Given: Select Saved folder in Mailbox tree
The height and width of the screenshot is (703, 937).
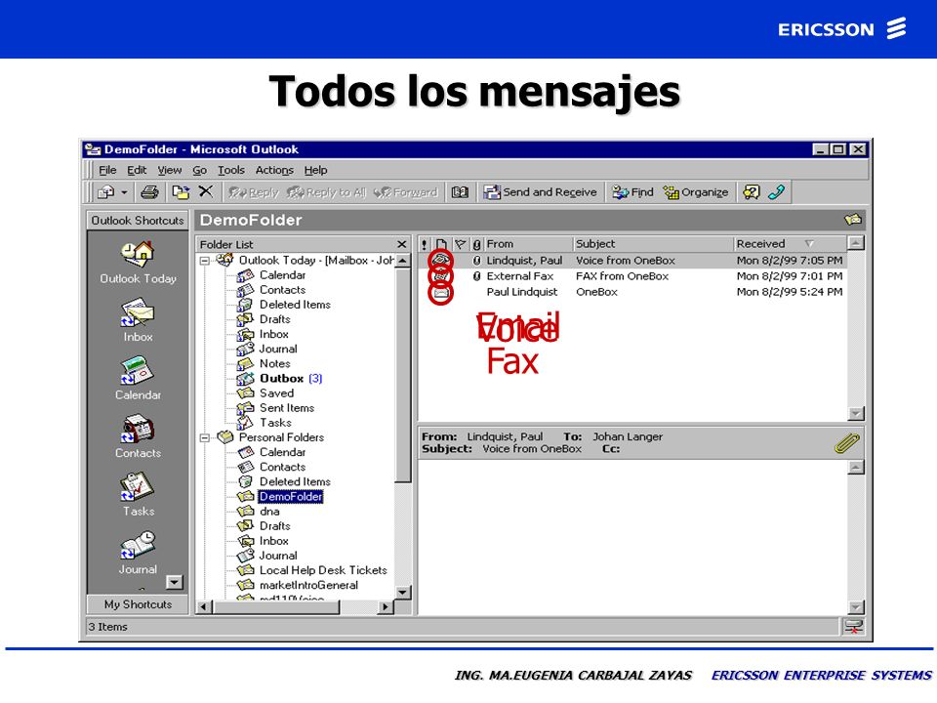Looking at the screenshot, I should point(276,393).
